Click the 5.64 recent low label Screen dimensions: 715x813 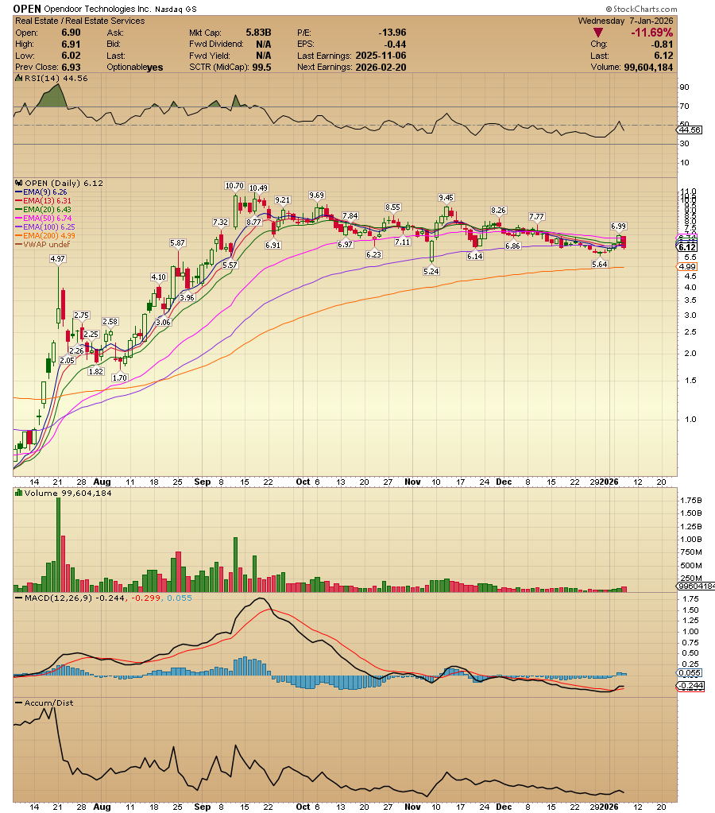tap(599, 265)
